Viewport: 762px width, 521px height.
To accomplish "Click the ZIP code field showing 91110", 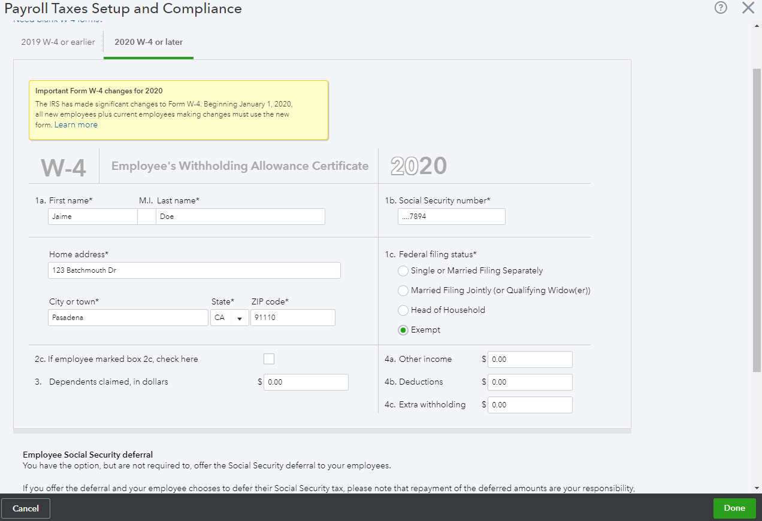I will (x=293, y=318).
